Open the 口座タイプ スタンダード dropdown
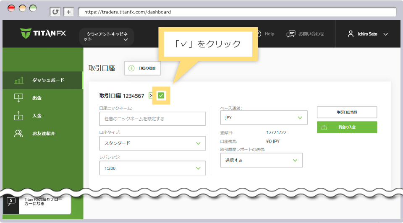 coord(152,143)
